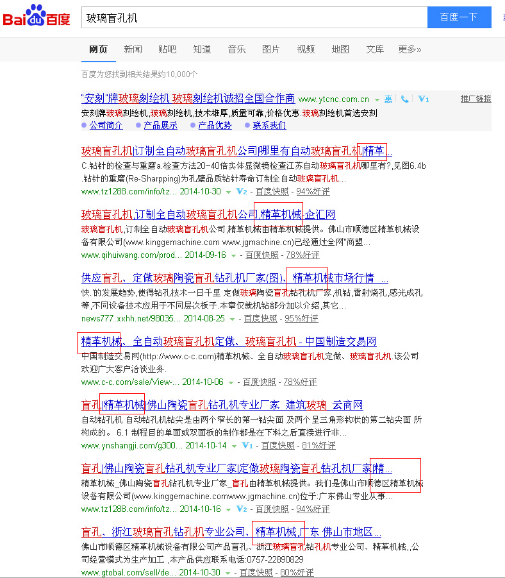Image resolution: width=505 pixels, height=578 pixels.
Task: Click the V2 badge in the tz1288.com result dated 2014-10-16
Action: 242,509
